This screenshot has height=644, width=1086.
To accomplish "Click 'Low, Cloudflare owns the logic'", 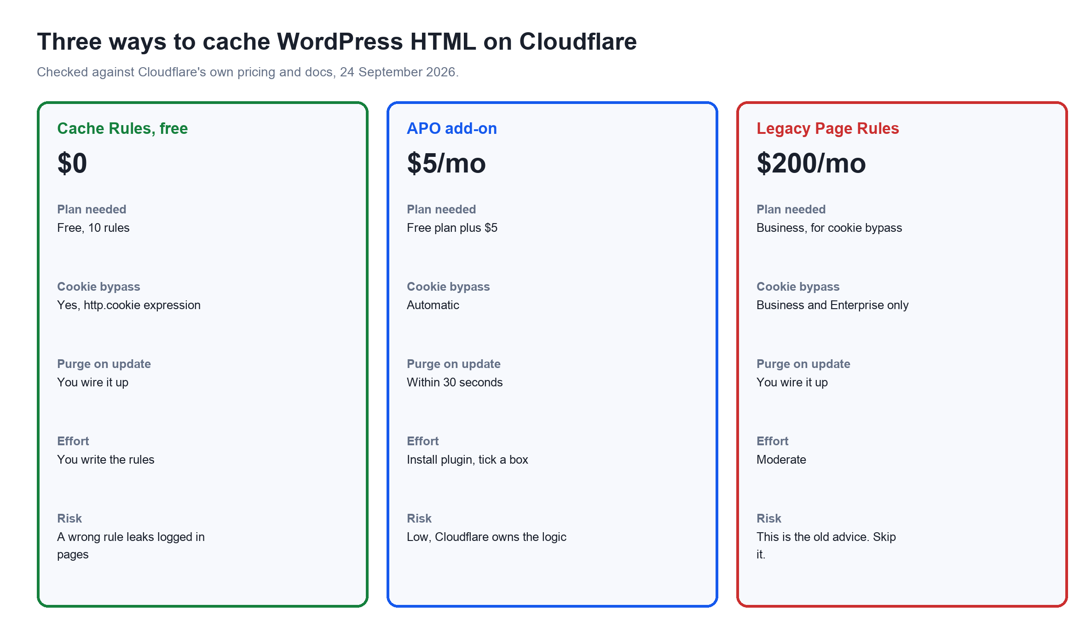I will [x=487, y=537].
